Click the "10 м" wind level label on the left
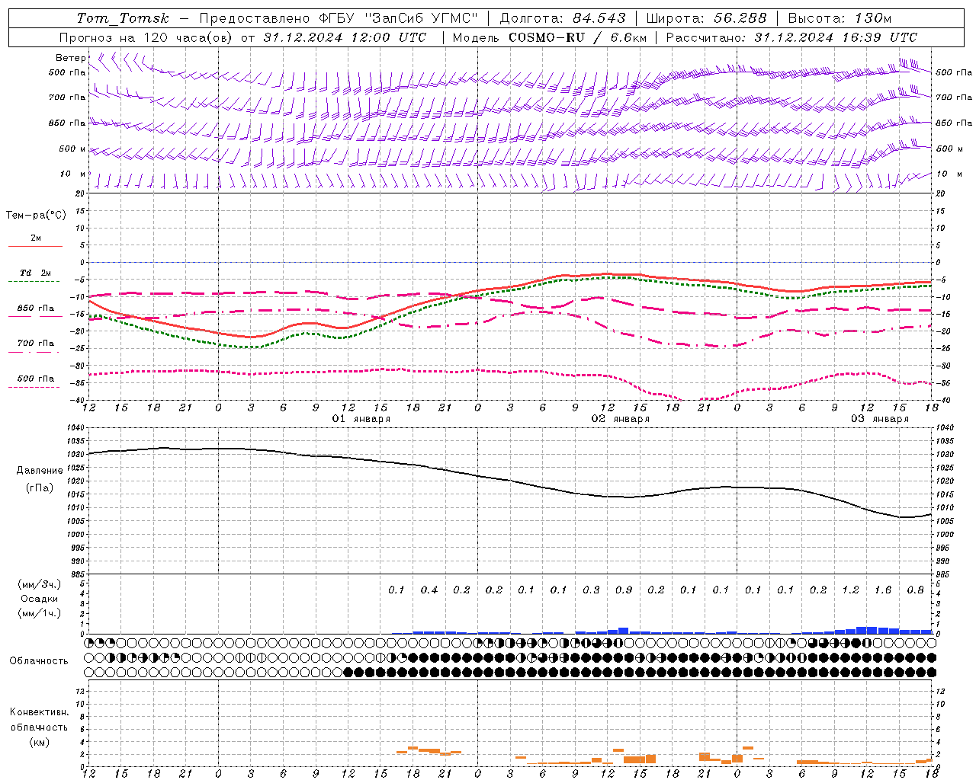This screenshot has width=976, height=780. 72,174
